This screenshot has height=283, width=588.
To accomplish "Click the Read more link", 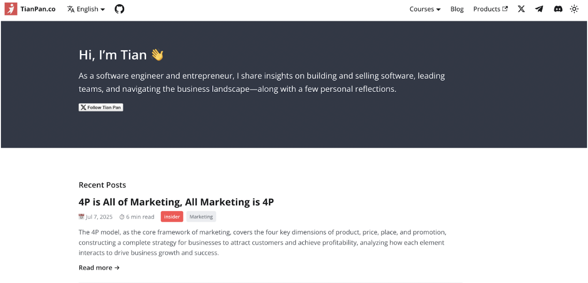I will pyautogui.click(x=99, y=268).
